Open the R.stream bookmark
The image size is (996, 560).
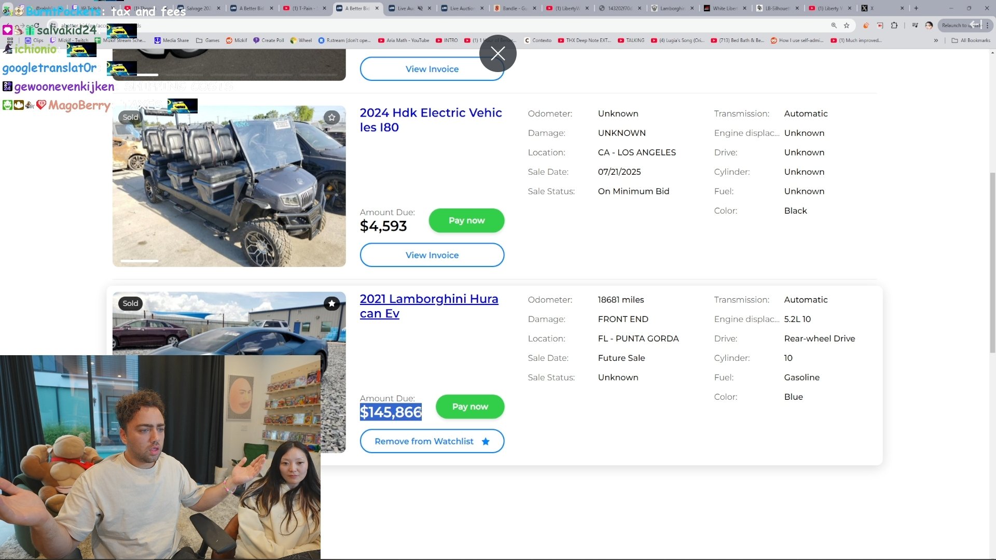tap(344, 40)
